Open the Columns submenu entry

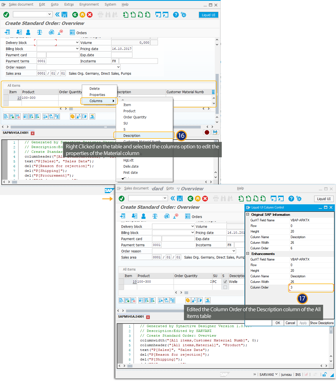(99, 101)
